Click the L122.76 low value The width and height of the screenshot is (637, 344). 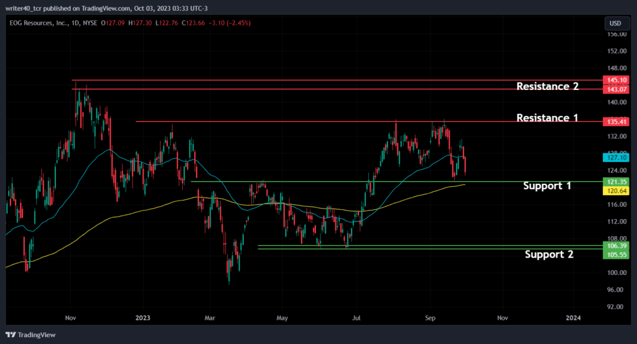167,23
